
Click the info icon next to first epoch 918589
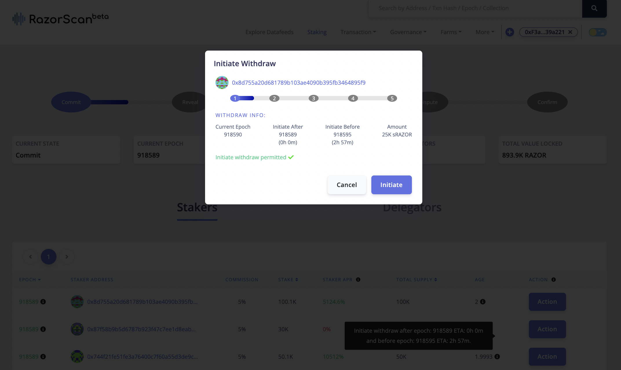click(43, 302)
